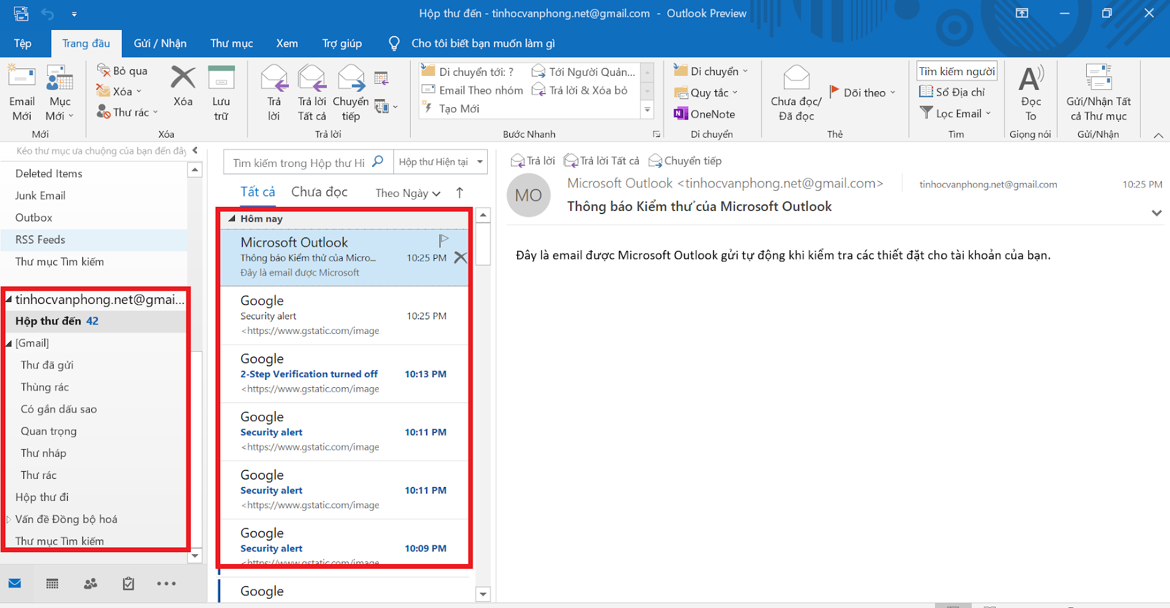1170x608 pixels.
Task: Open the Sổ Địa chỉ address book
Action: tap(952, 92)
